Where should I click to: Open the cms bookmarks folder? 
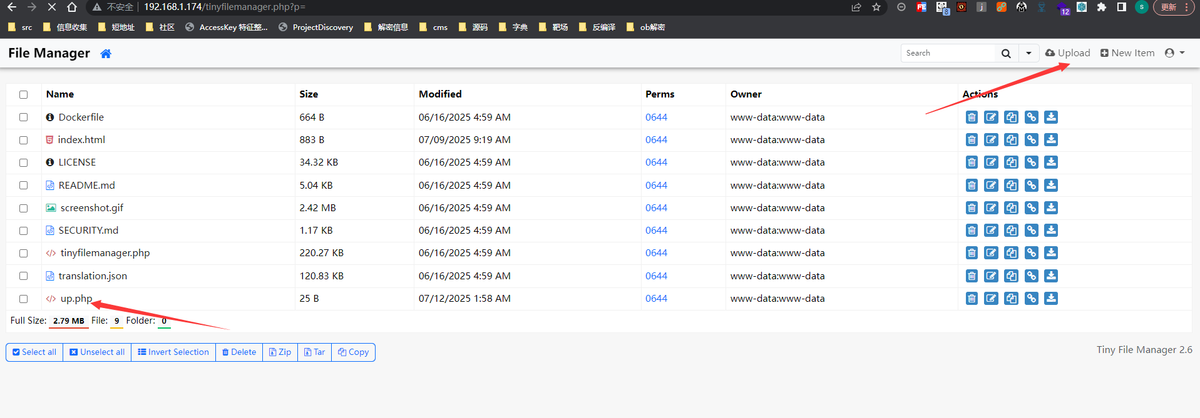click(433, 27)
